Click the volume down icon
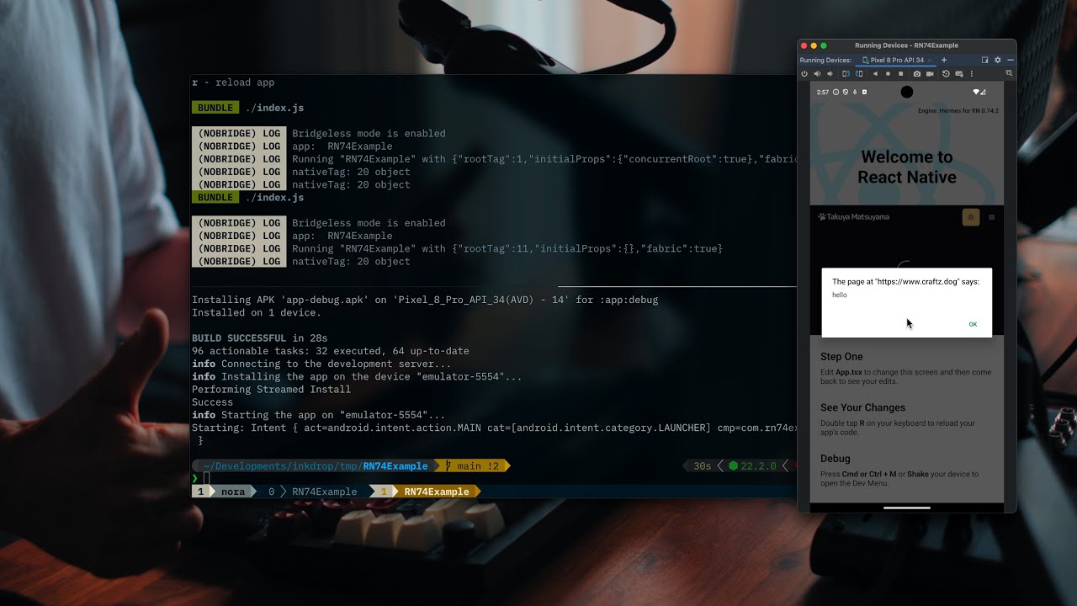Viewport: 1077px width, 606px height. point(830,73)
